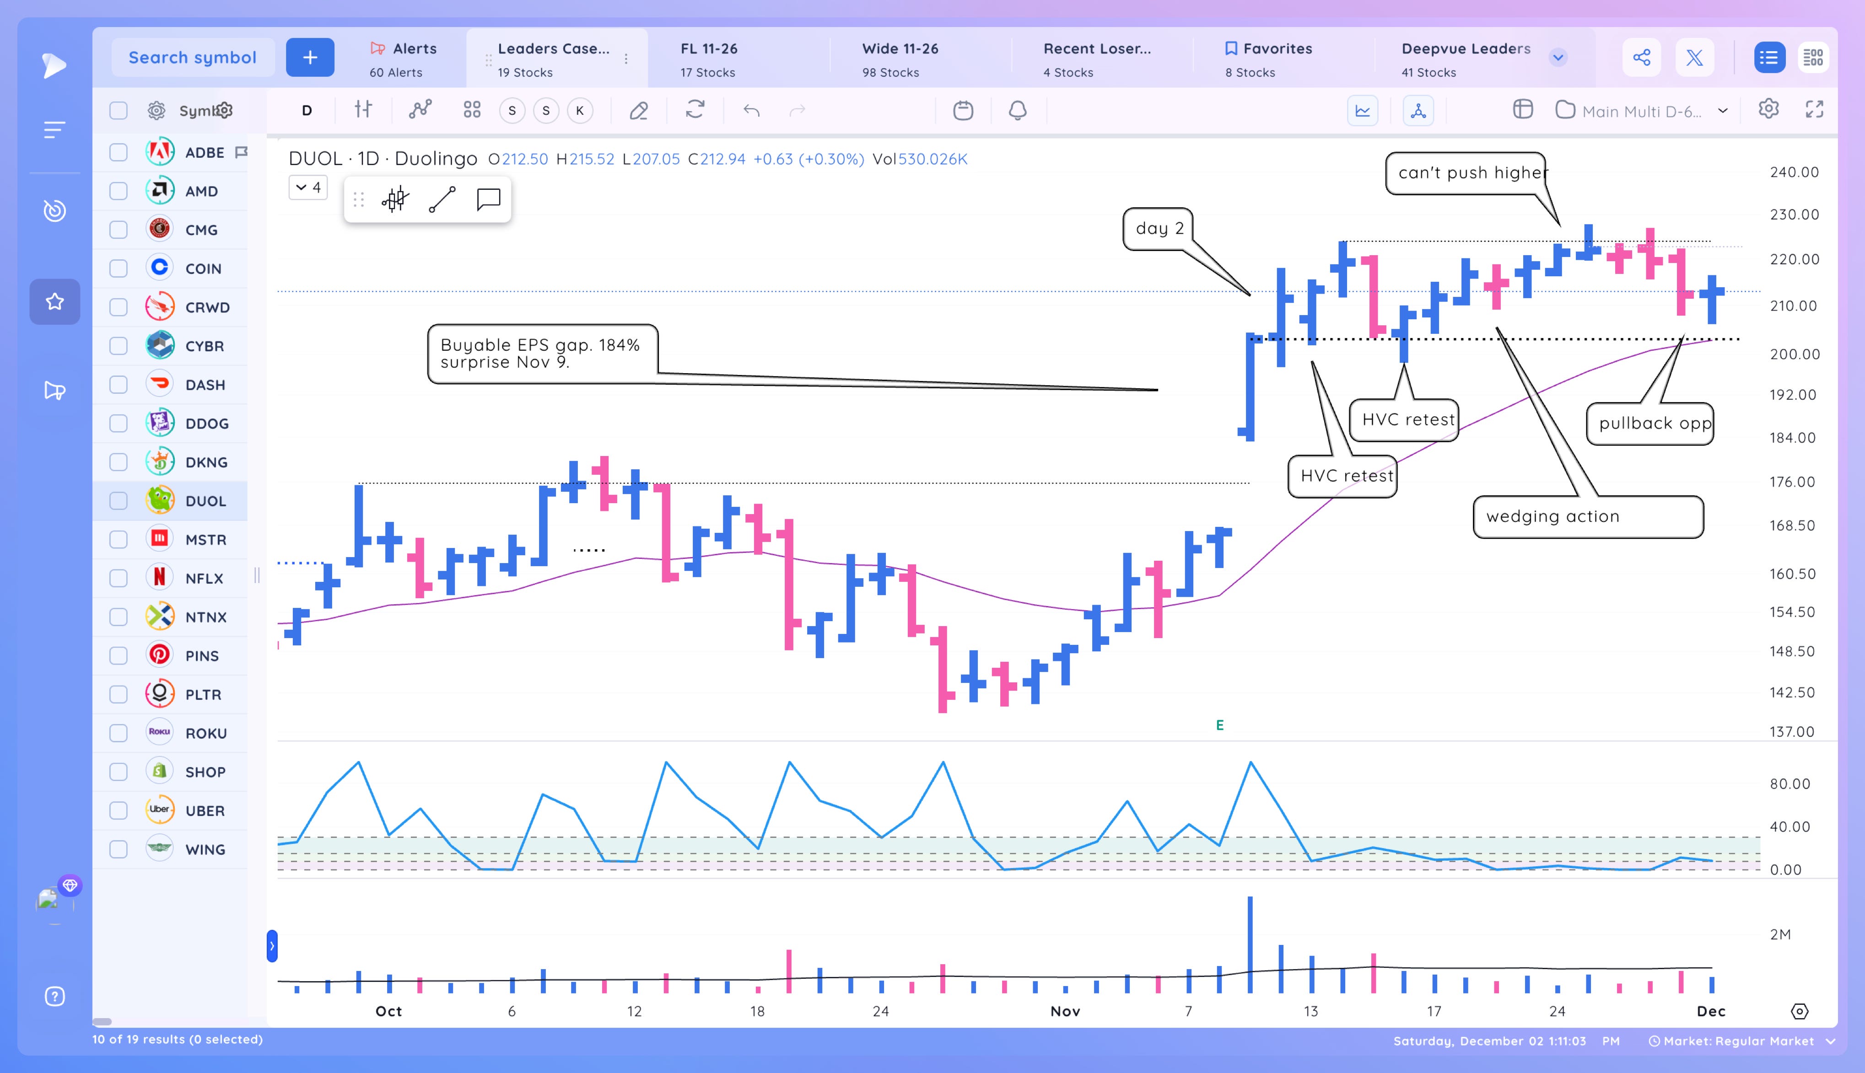Click the earnings E marker on chart
Screen dimensions: 1865x1073
[1220, 725]
